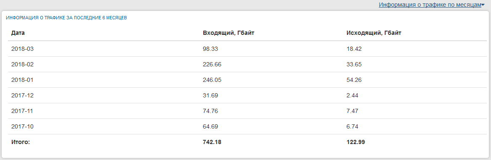491x160 pixels.
Task: Click outgoing value 54.26
Action: coord(354,80)
